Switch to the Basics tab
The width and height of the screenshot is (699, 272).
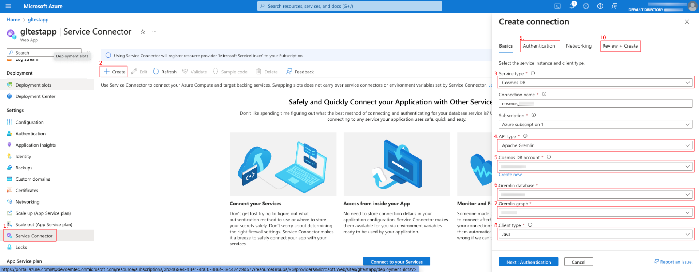pyautogui.click(x=506, y=46)
